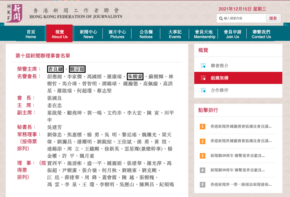Click the chairman name 姜在忠

pyautogui.click(x=54, y=105)
